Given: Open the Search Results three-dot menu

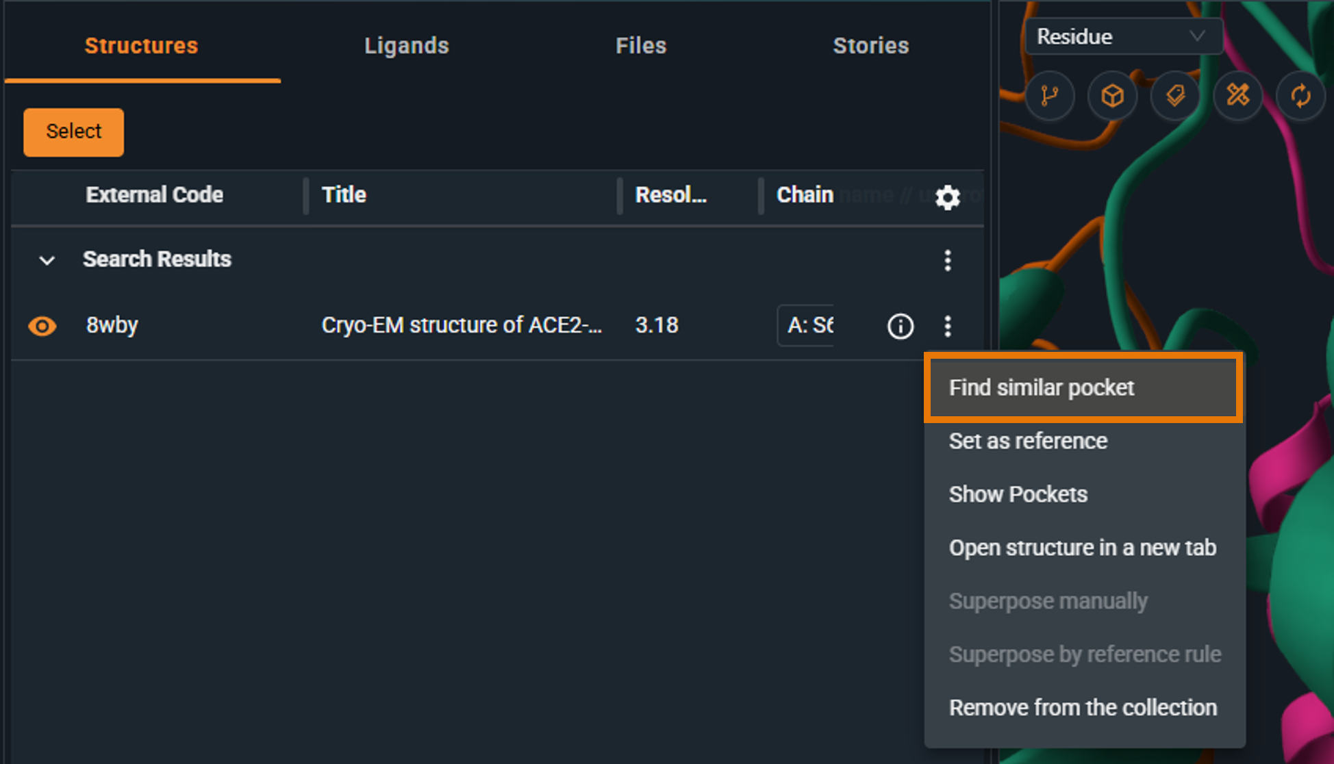Looking at the screenshot, I should (948, 260).
